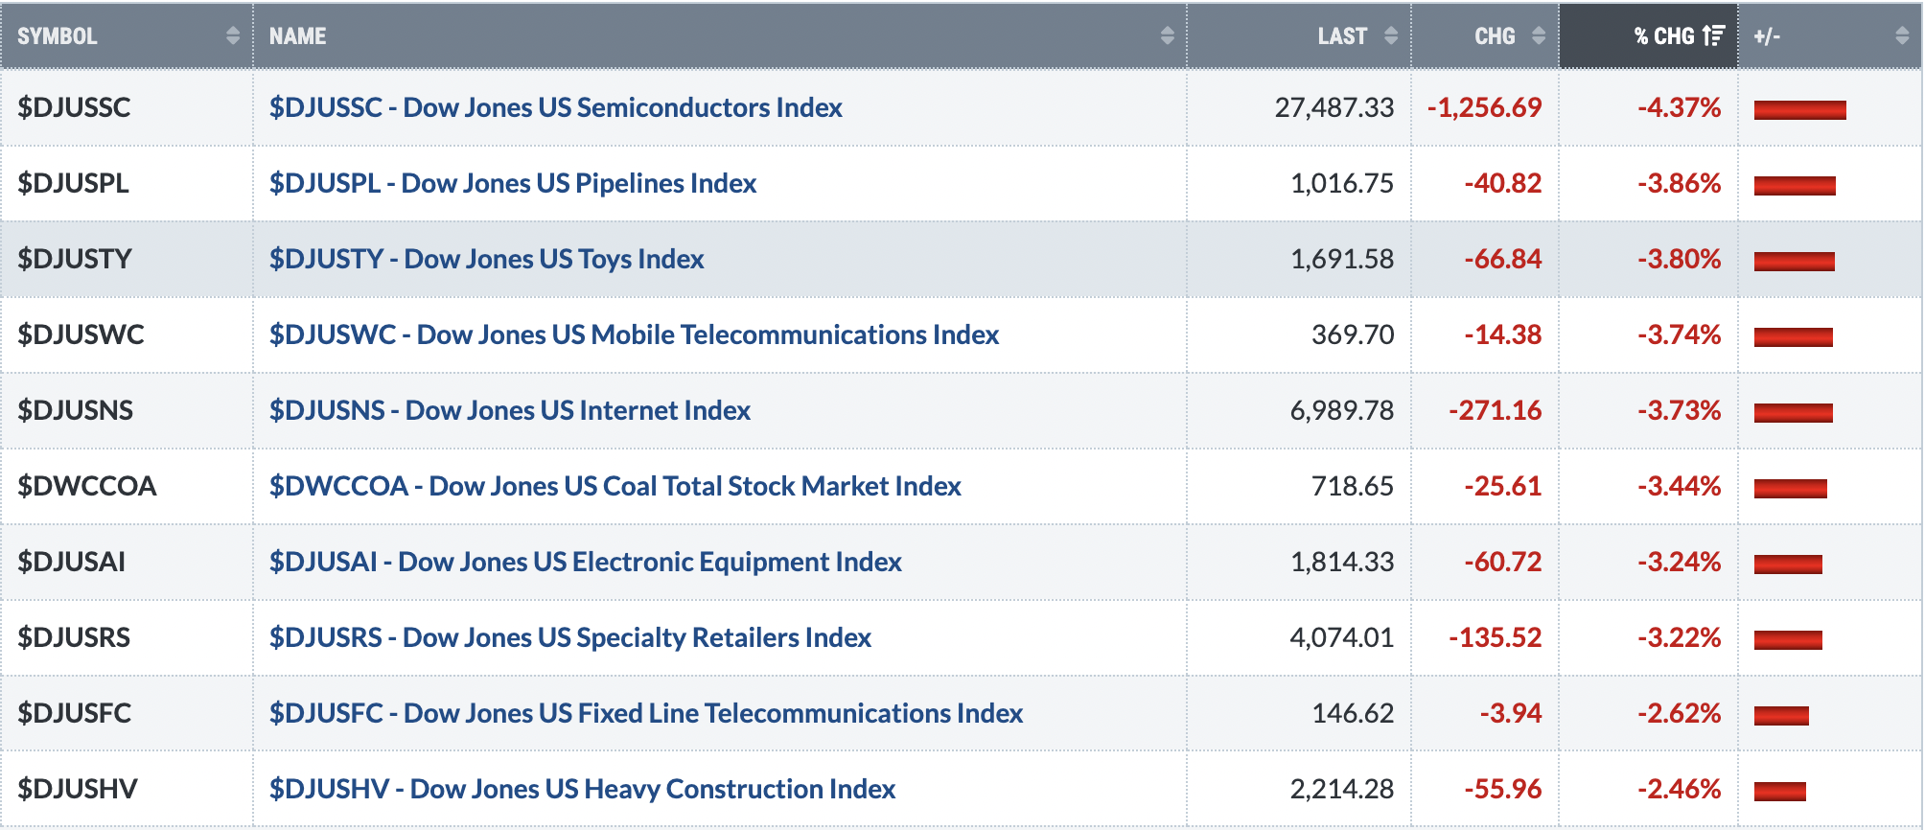Click the red change bar for $DJUSSC
The image size is (1925, 830).
(x=1799, y=110)
